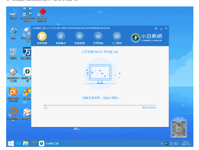Expand the system tray chevron
The width and height of the screenshot is (199, 150).
click(162, 144)
